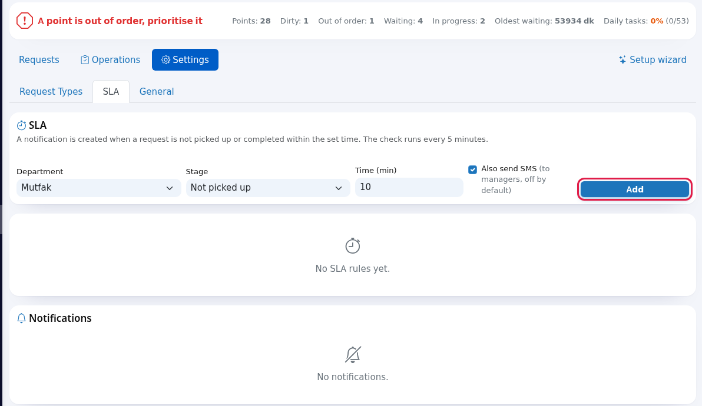Image resolution: width=702 pixels, height=406 pixels.
Task: Click the out of order alert text
Action: pos(120,21)
